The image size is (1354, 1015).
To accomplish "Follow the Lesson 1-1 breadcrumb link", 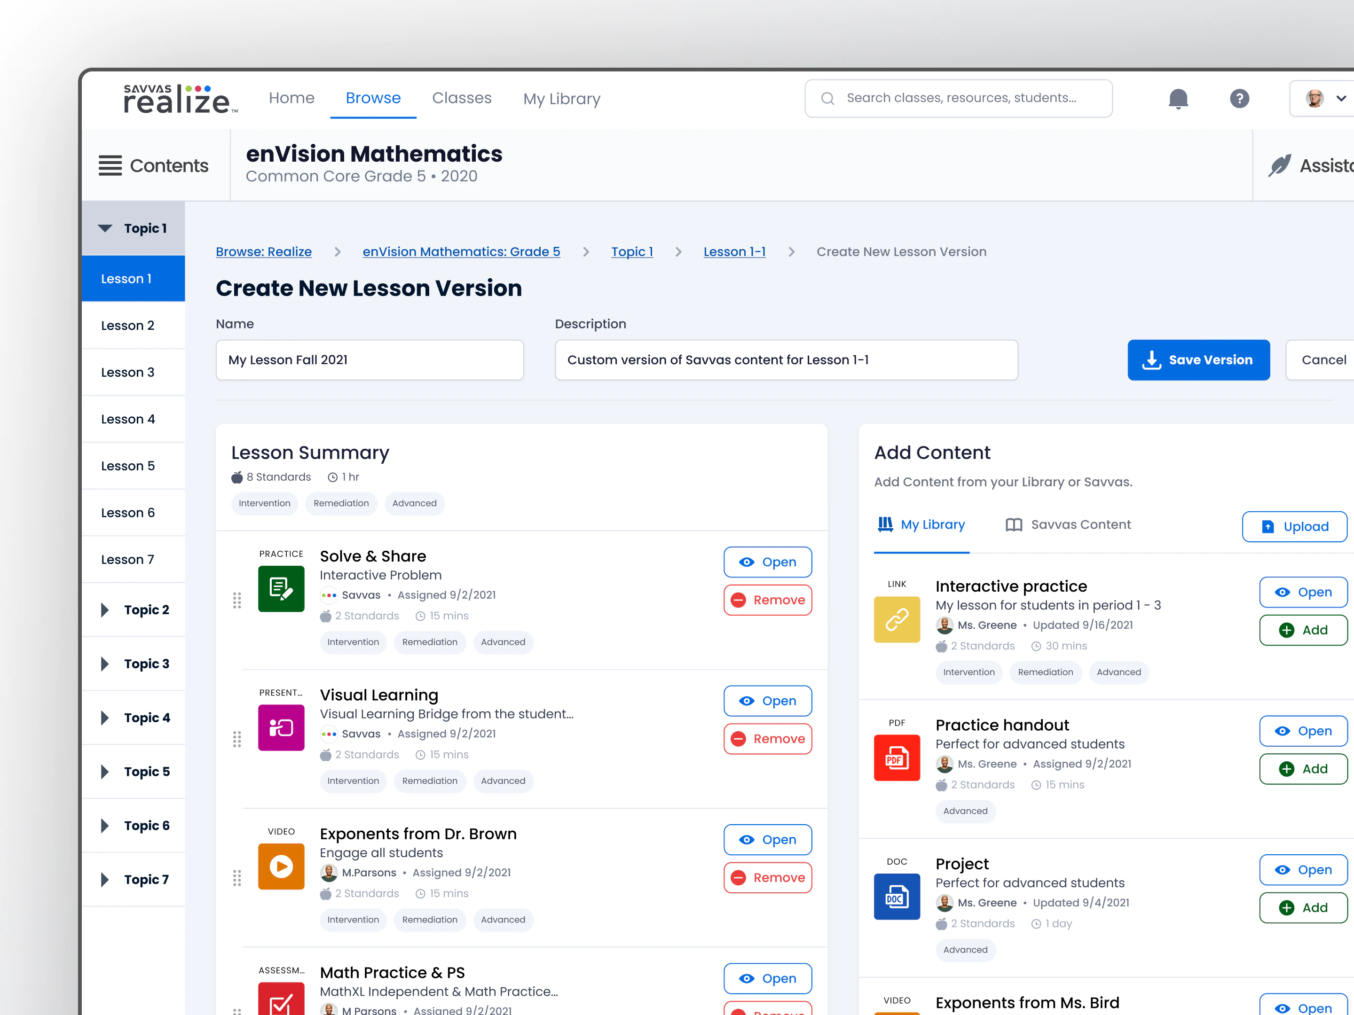I will pos(734,251).
